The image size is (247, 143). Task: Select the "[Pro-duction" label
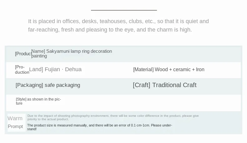[22, 70]
